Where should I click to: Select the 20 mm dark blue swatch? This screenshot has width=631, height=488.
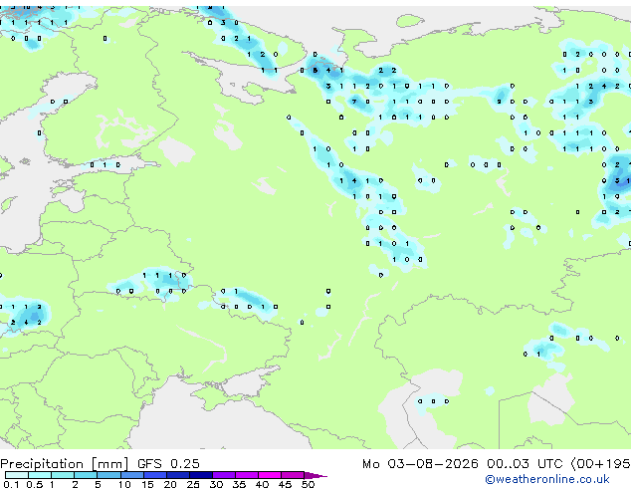(177, 475)
